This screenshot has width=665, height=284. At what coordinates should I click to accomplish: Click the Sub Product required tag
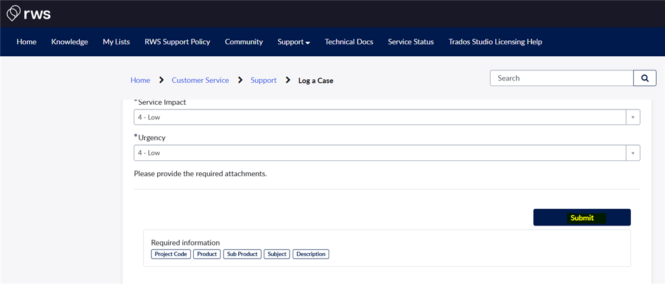[242, 254]
